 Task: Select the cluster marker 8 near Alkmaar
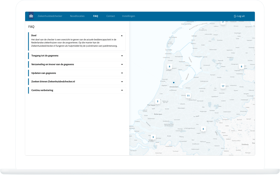click(x=169, y=67)
